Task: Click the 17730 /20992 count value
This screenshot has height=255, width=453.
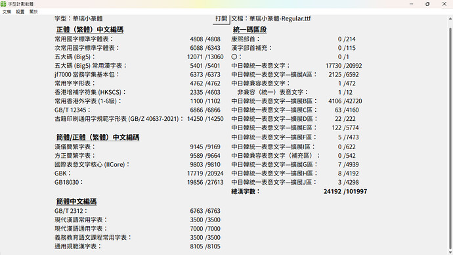Action: pyautogui.click(x=343, y=66)
